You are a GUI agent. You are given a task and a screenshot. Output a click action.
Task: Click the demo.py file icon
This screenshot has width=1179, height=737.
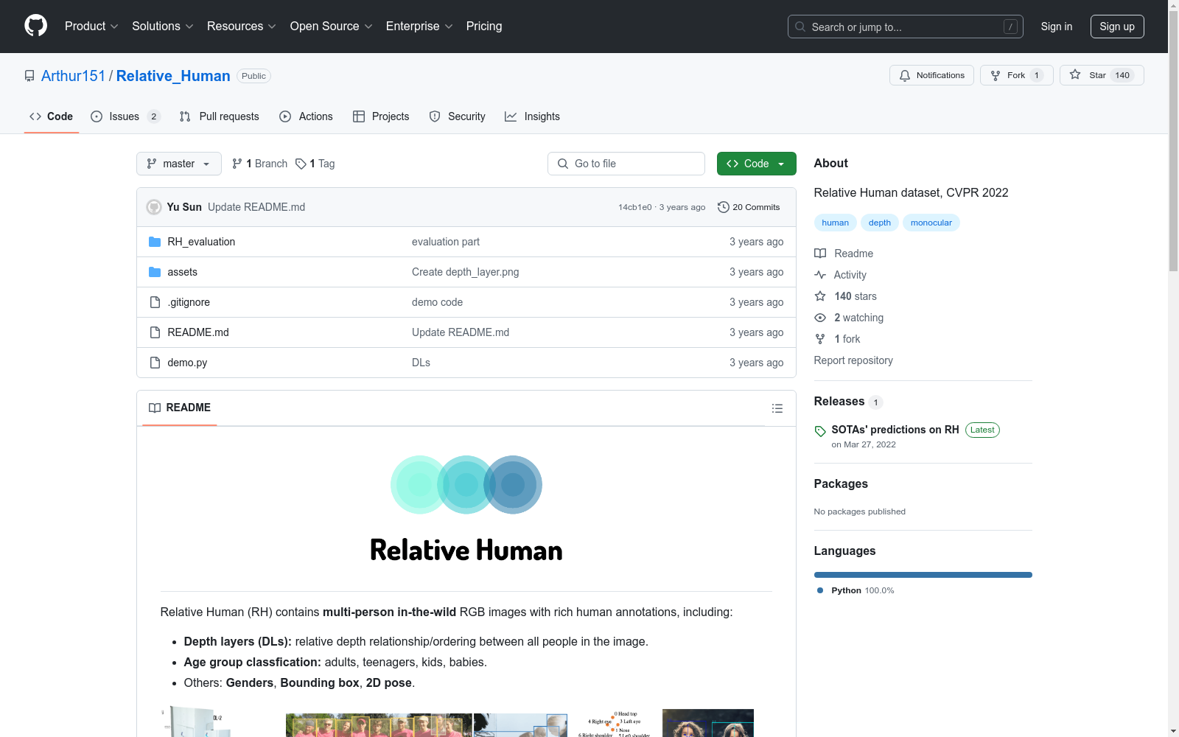pyautogui.click(x=155, y=363)
